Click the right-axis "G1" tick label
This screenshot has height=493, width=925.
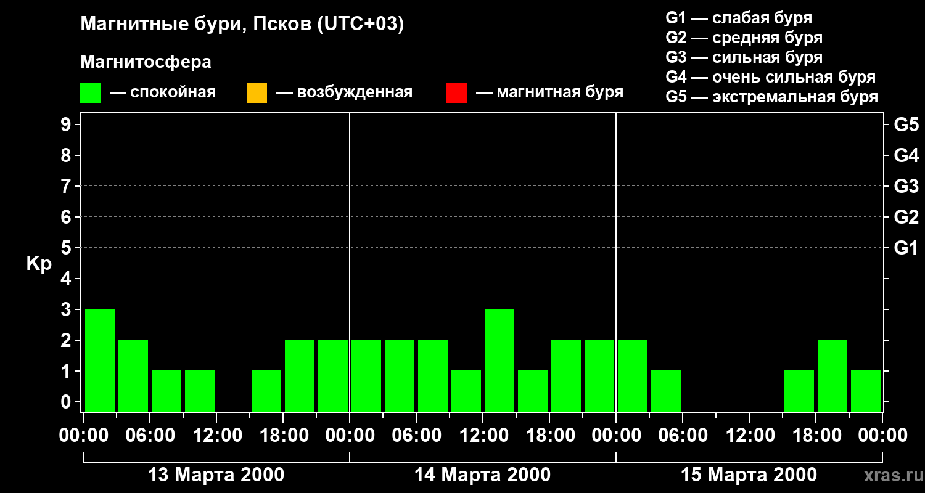click(x=906, y=248)
